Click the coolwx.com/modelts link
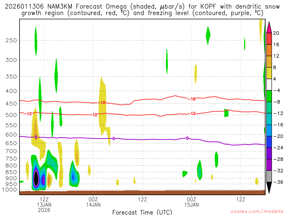Image resolution: width=286 pixels, height=215 pixels. pos(257,212)
